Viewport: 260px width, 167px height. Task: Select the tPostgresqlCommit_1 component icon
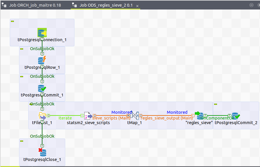(42, 88)
